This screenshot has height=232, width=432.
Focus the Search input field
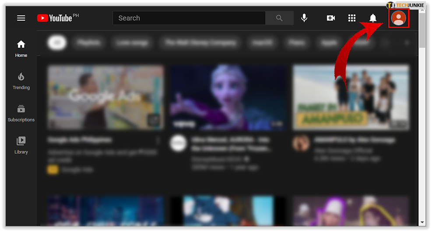[x=189, y=18]
